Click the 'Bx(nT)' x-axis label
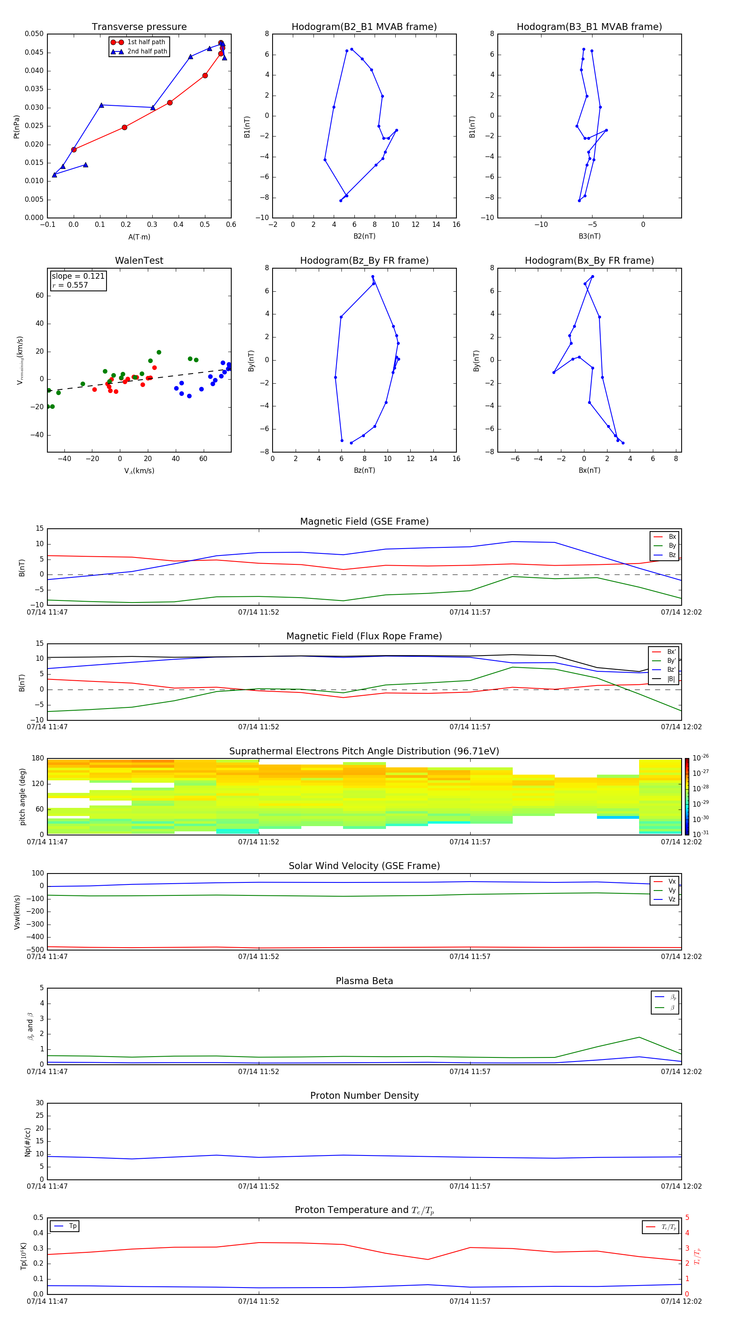This screenshot has height=1337, width=729. click(x=589, y=470)
